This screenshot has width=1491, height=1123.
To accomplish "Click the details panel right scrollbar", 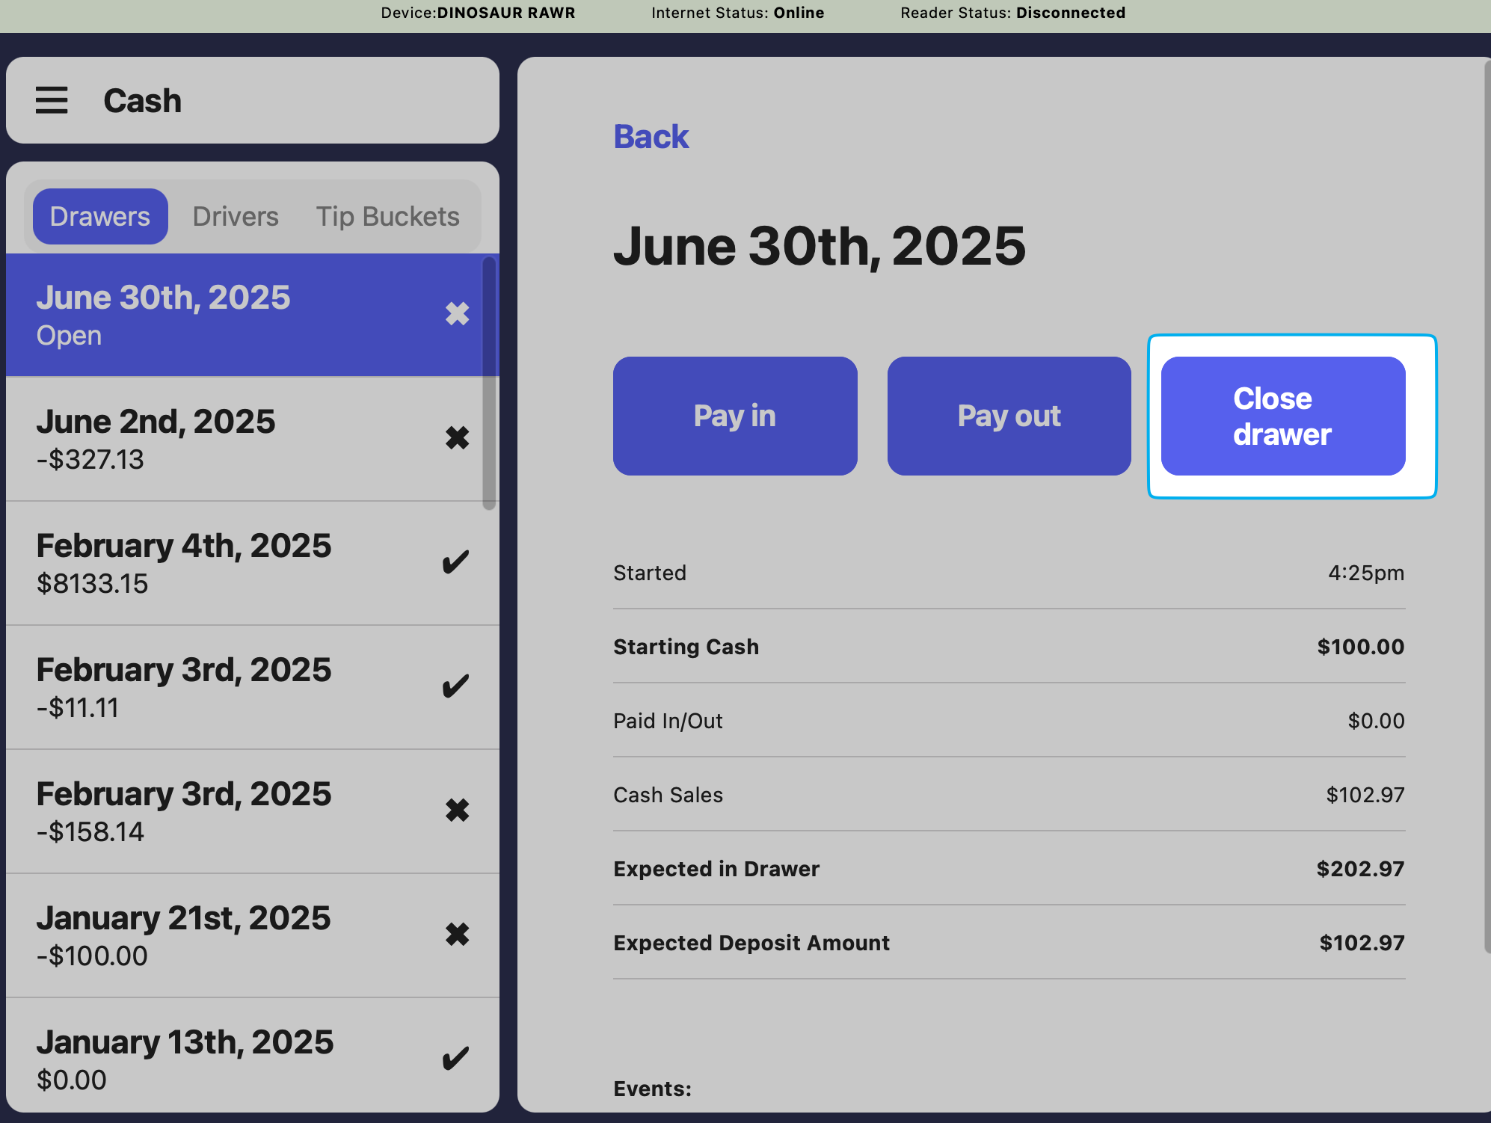I will click(1487, 508).
